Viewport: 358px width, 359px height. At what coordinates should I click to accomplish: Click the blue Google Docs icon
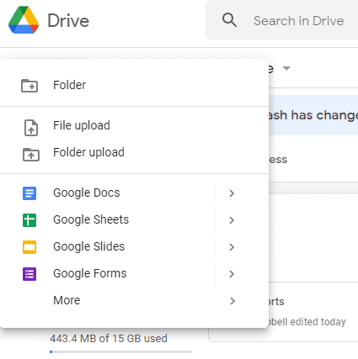[x=29, y=193]
